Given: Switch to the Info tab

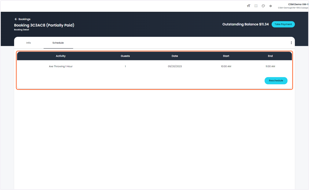Looking at the screenshot, I should pyautogui.click(x=29, y=43).
